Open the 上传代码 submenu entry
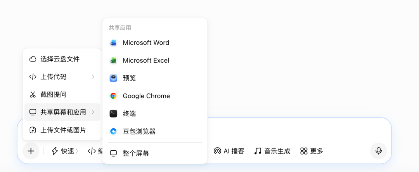Viewport: 419px width, 172px height. click(62, 77)
